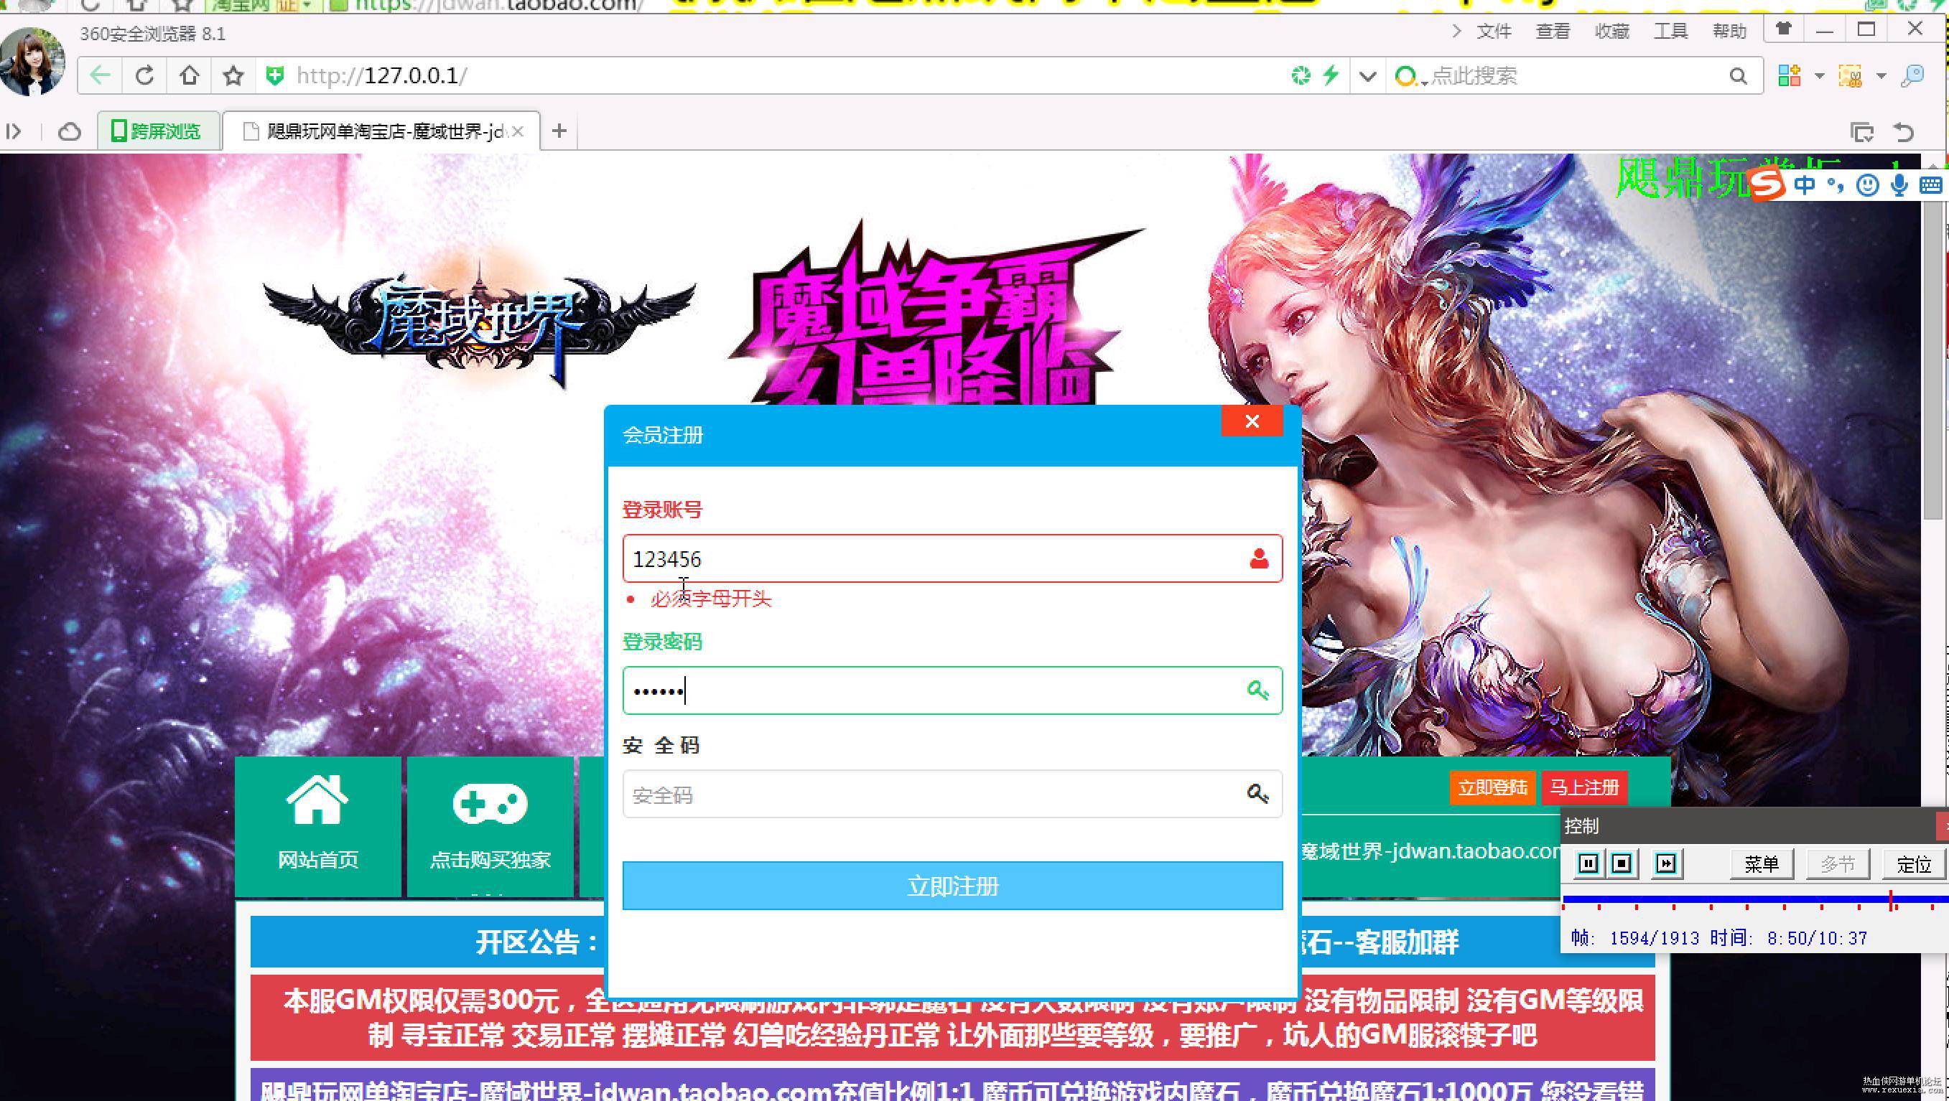Image resolution: width=1949 pixels, height=1101 pixels.
Task: Select the 飓鼎玩网单淘宝店 browser tab
Action: (x=382, y=131)
